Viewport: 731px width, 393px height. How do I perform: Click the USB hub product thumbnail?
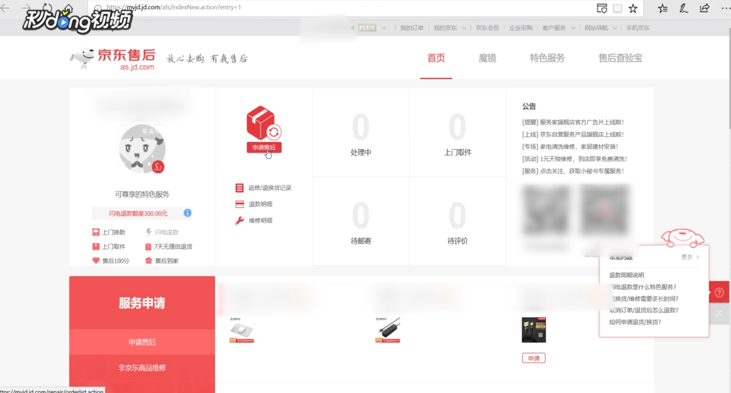387,330
